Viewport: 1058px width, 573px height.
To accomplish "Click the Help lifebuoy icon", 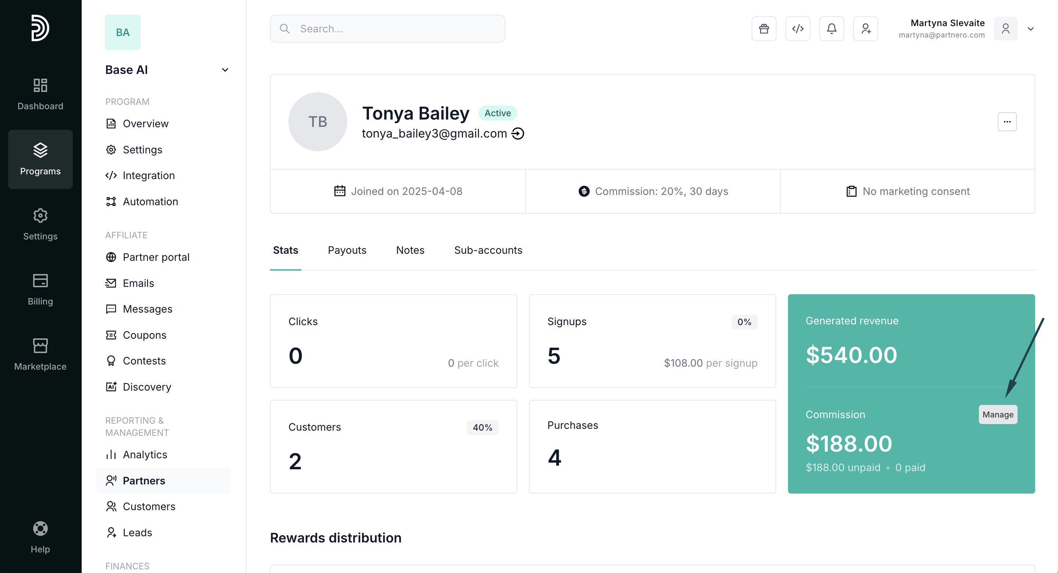I will [40, 528].
